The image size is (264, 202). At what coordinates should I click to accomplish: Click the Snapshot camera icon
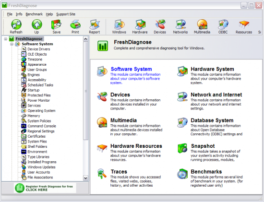tap(182, 148)
